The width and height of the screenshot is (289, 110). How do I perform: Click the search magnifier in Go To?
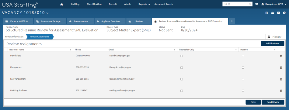coord(250,4)
